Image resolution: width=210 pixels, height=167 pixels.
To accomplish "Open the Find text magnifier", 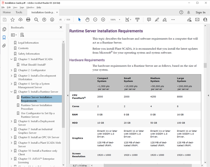I will pos(36,19).
